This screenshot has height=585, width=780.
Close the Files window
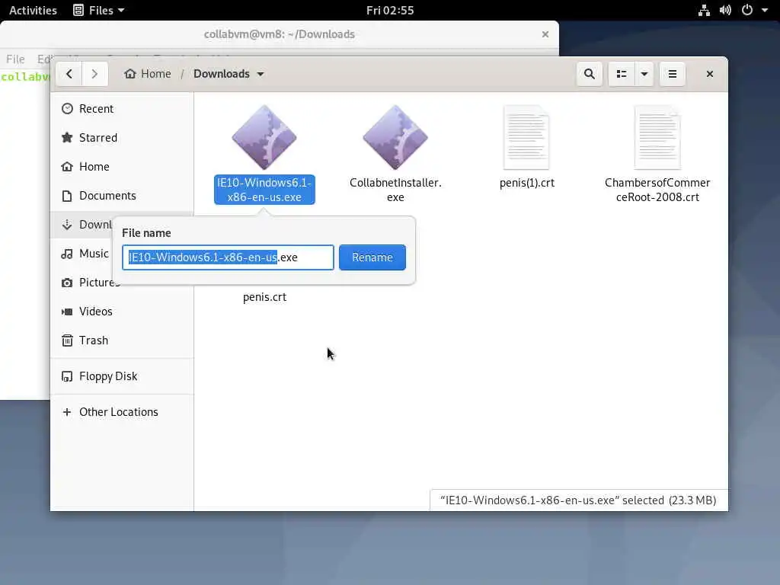[x=710, y=74]
